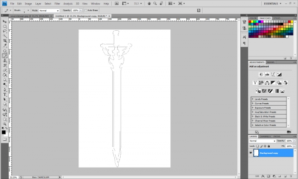Click the foreground color swatch
Viewport: 298px width, 179px height.
click(3, 132)
